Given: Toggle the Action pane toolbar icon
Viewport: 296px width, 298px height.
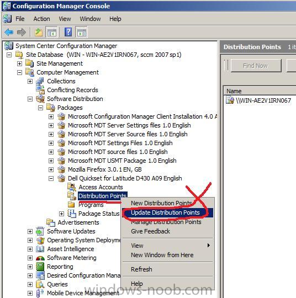Looking at the screenshot, I should tap(81, 32).
